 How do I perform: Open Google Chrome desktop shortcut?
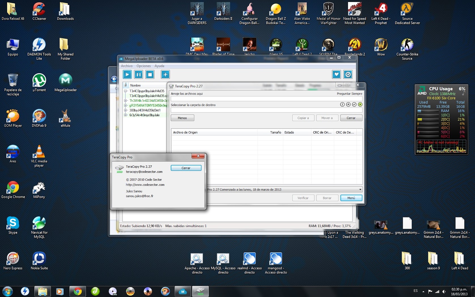(13, 190)
